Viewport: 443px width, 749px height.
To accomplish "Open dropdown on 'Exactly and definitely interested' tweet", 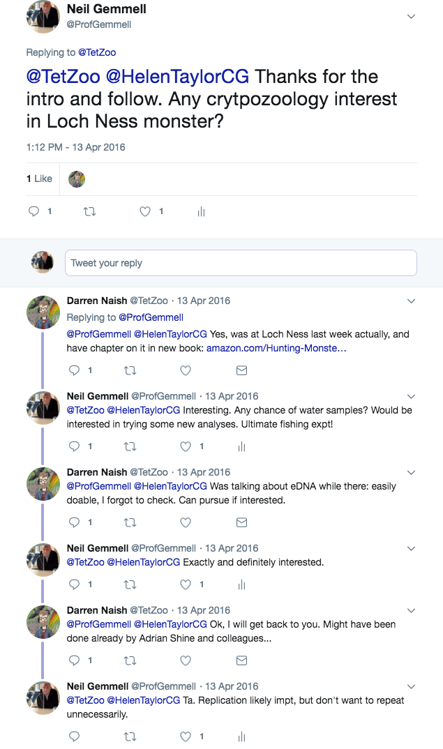I will coord(411,549).
